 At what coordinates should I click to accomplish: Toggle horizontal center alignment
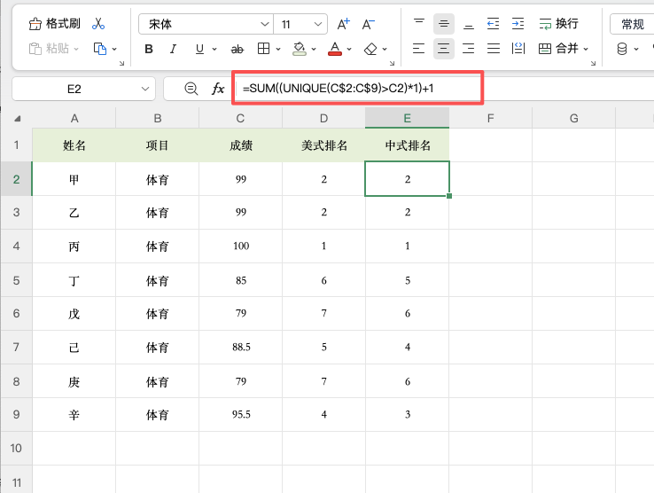444,49
